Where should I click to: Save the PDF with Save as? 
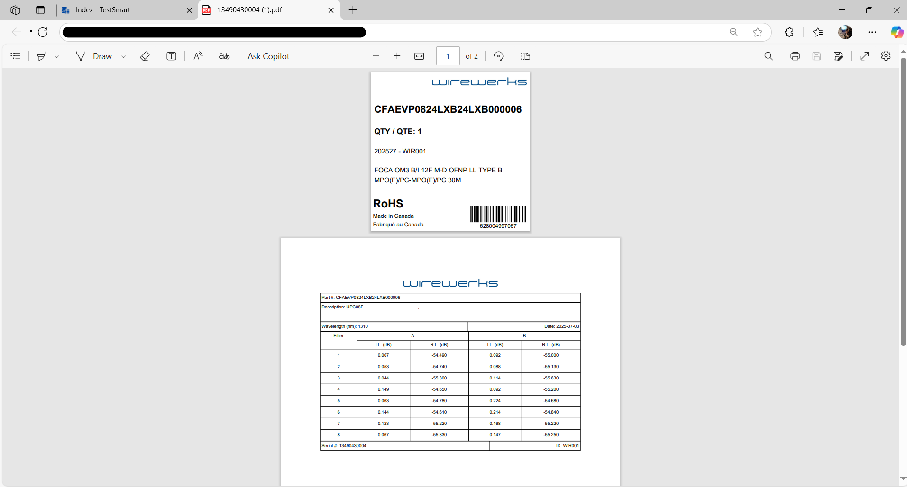coord(838,56)
